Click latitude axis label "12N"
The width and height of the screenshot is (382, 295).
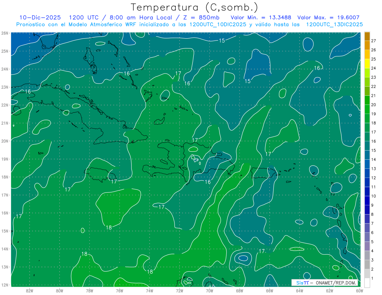(x=5, y=285)
